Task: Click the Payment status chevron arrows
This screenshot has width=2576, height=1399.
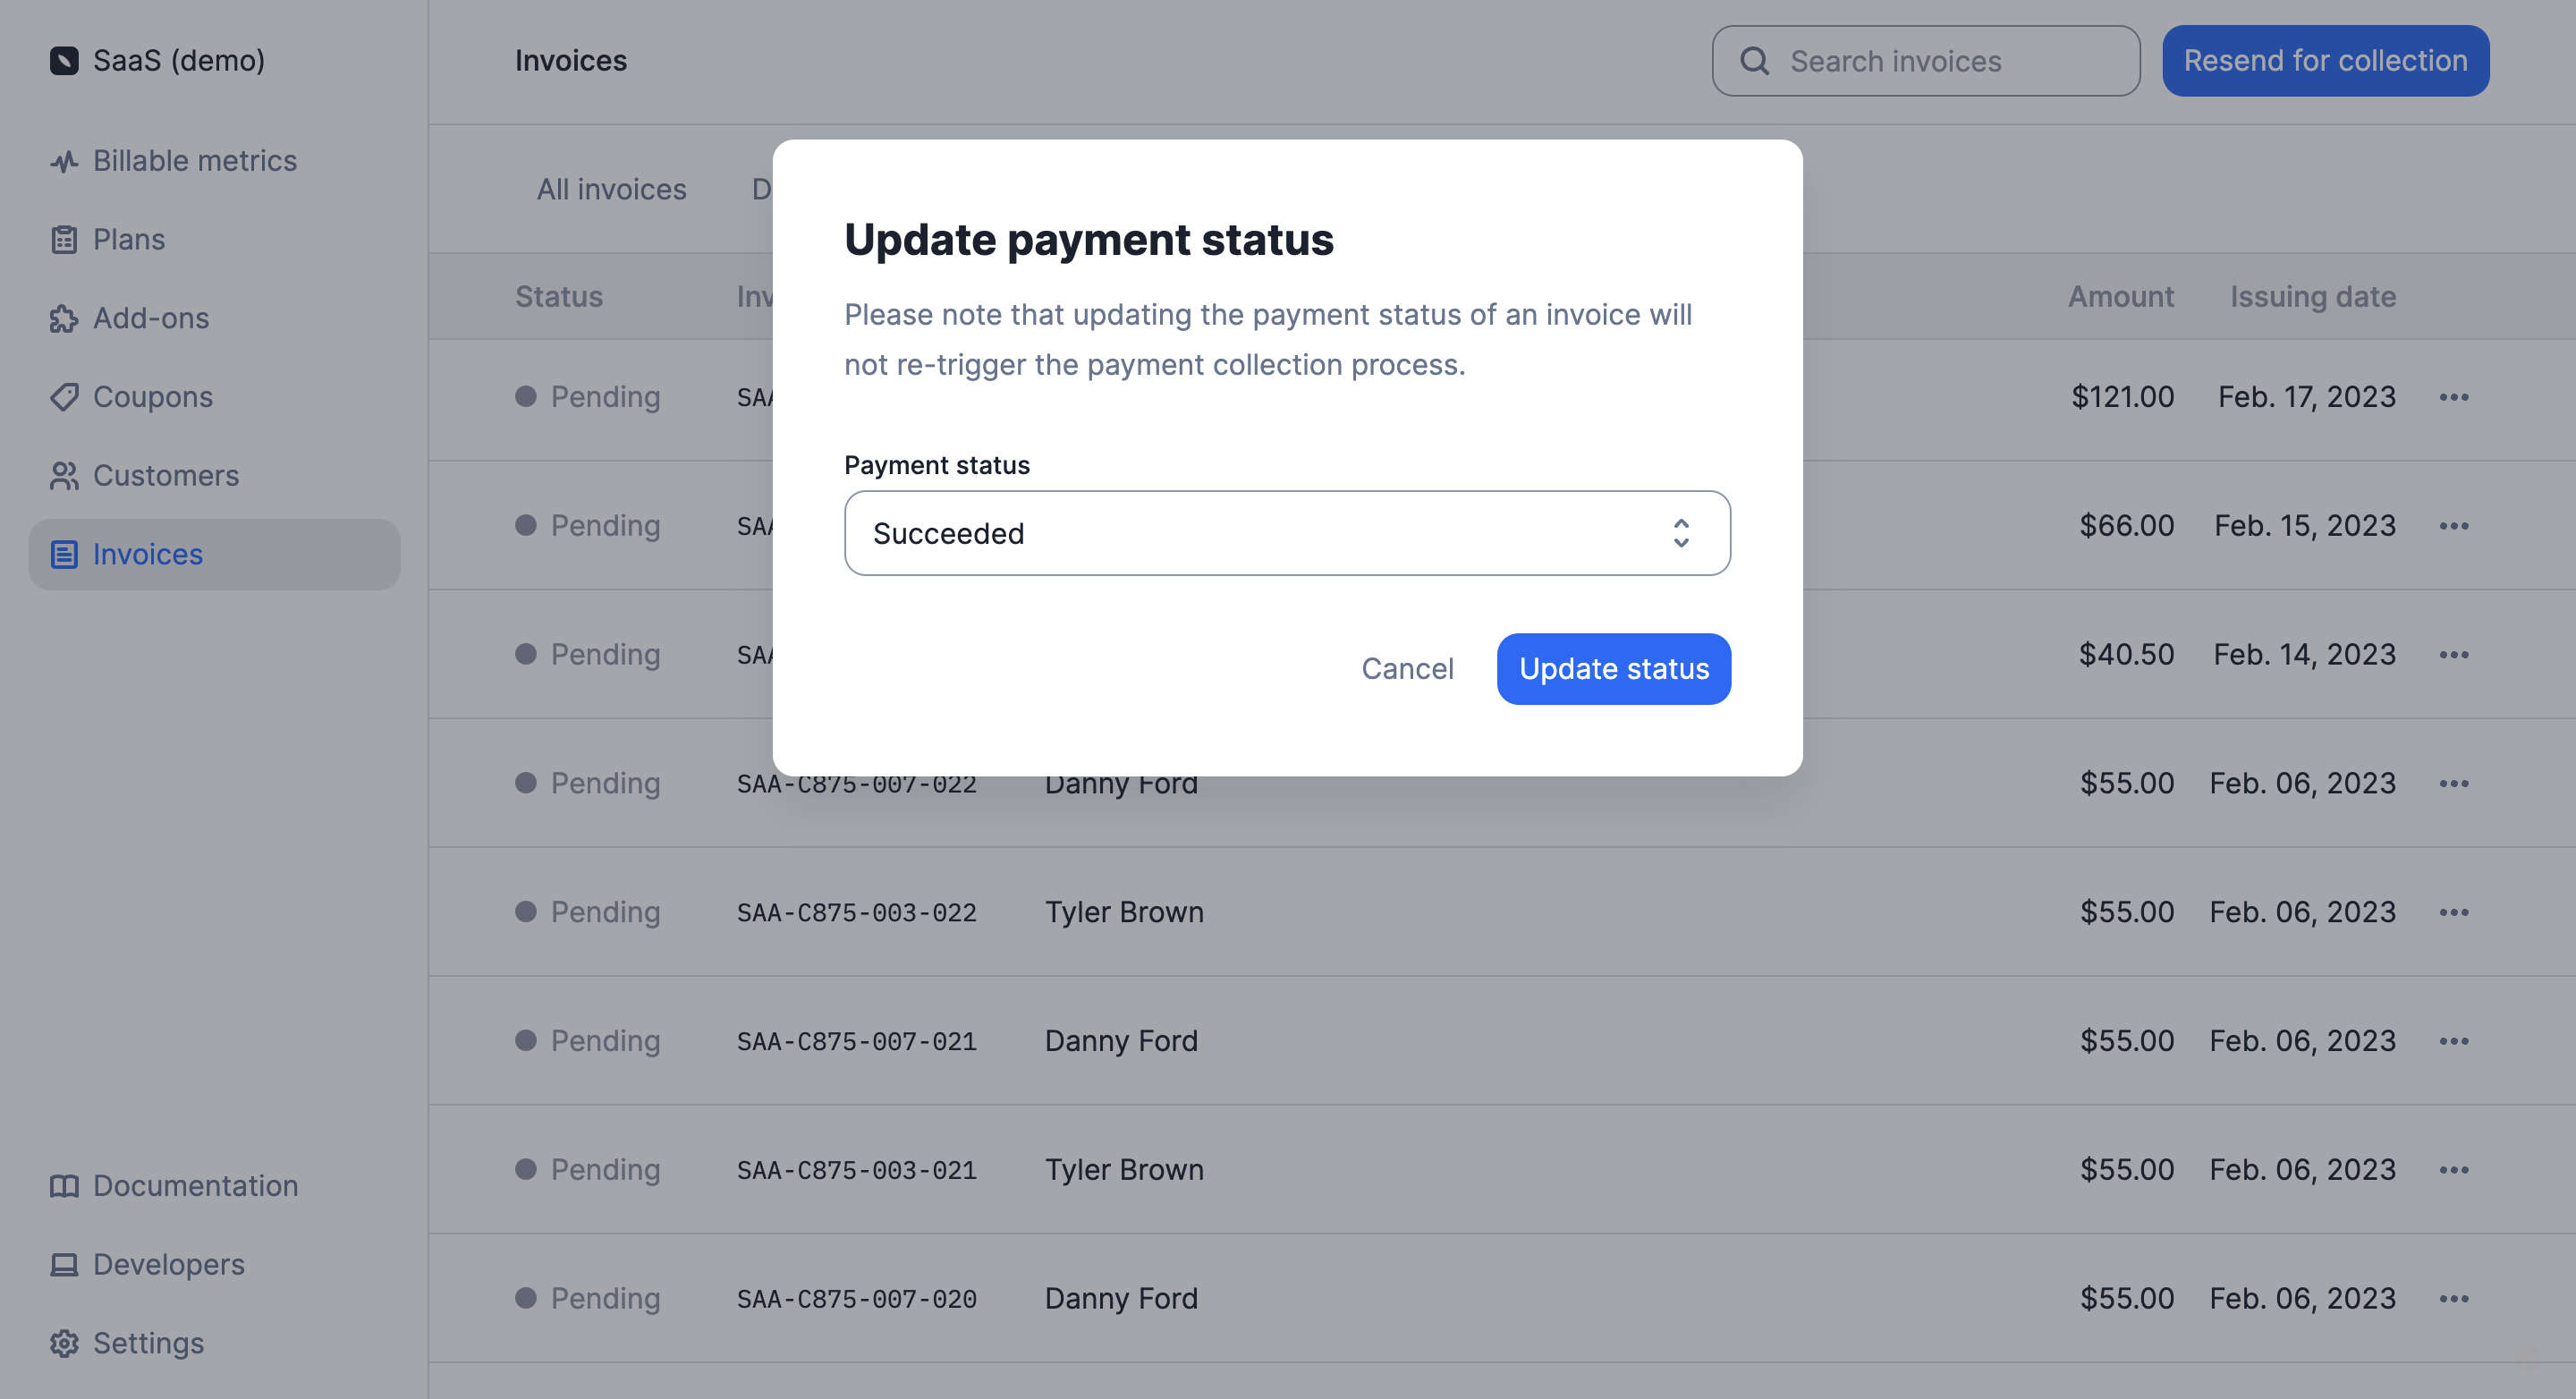Action: (x=1681, y=533)
